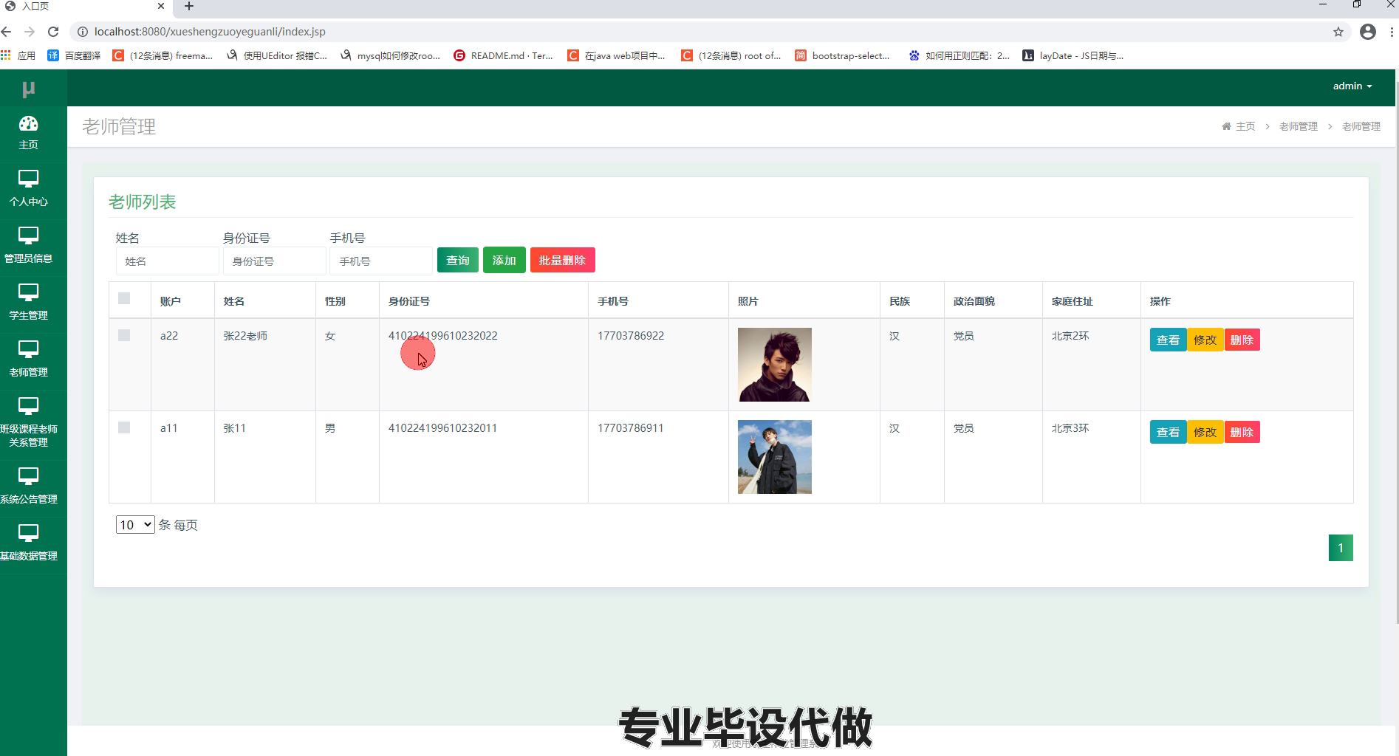The image size is (1399, 756).
Task: Click the photo thumbnail of 张11
Action: pyautogui.click(x=775, y=457)
